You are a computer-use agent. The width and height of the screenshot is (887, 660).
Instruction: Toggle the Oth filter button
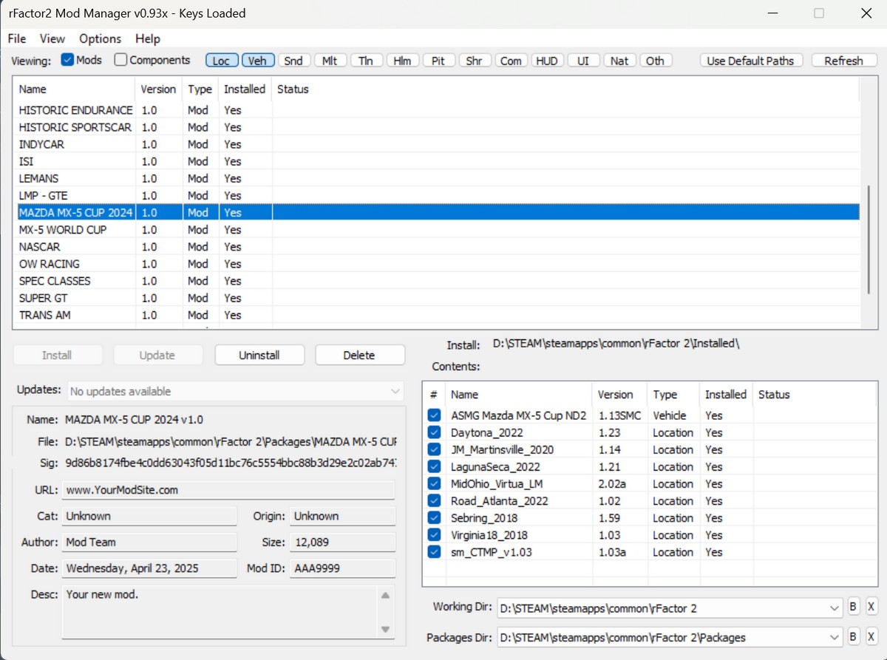(x=655, y=61)
